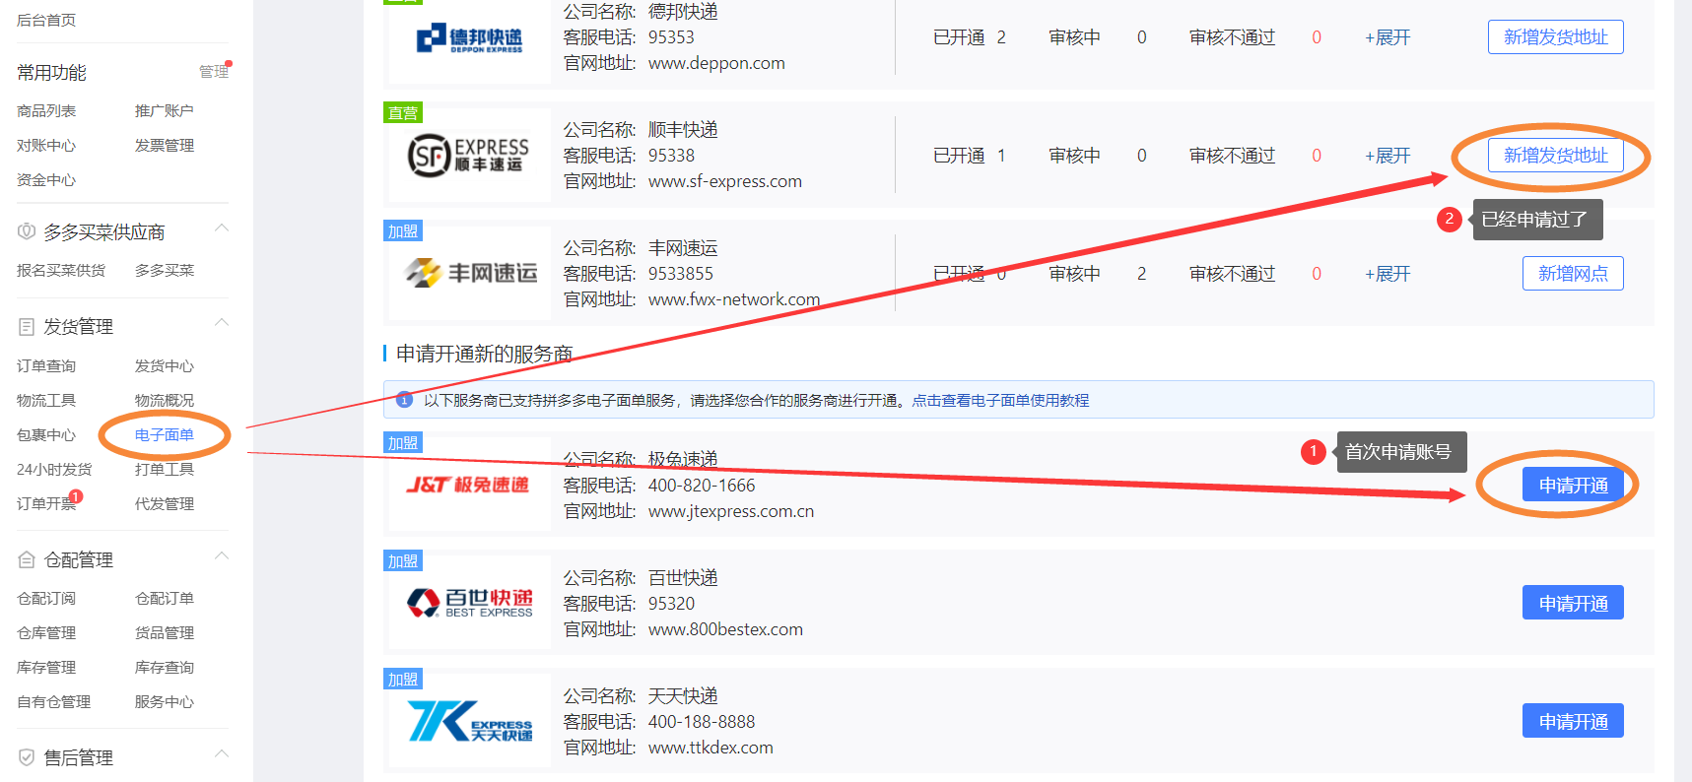1692x782 pixels.
Task: Click the 多多买菜供应商 section icon
Action: [x=27, y=231]
